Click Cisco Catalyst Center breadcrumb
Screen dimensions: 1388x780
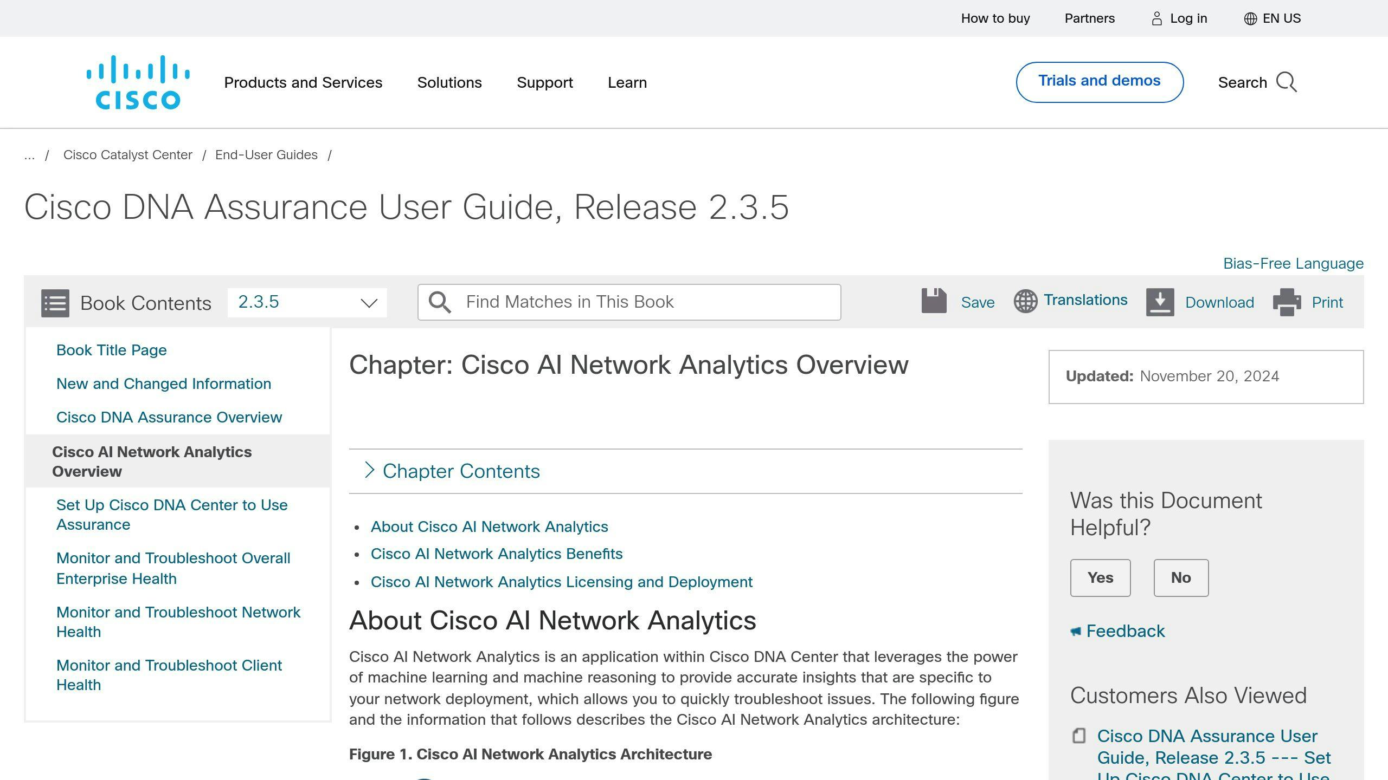pos(128,155)
